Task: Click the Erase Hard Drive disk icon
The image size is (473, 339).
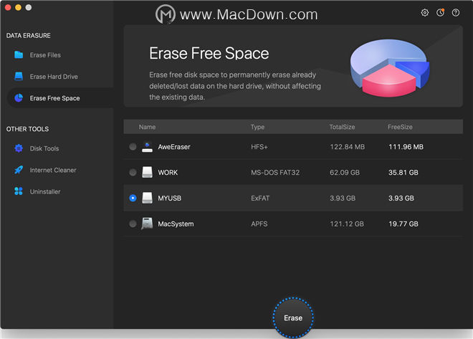Action: pos(19,76)
